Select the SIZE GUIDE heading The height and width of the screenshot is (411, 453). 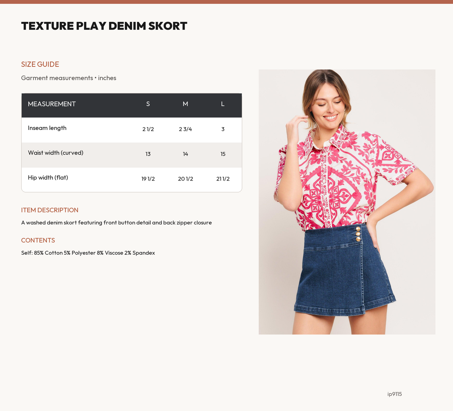pos(40,64)
